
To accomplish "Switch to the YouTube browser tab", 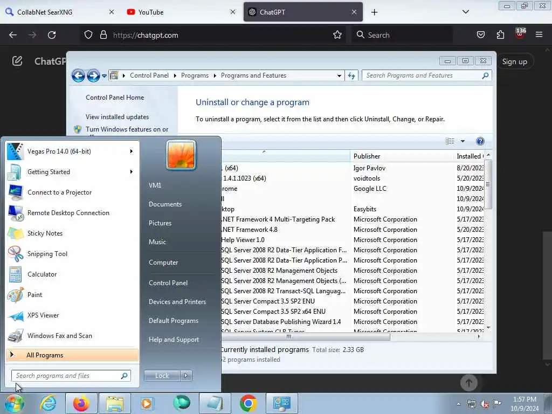I will click(x=181, y=12).
